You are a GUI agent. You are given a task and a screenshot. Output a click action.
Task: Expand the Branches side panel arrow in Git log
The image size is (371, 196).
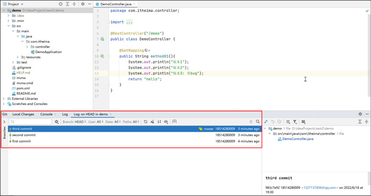4,122
